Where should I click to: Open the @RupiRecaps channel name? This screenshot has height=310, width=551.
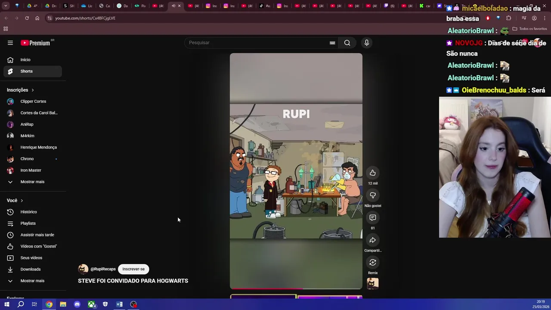pos(103,269)
